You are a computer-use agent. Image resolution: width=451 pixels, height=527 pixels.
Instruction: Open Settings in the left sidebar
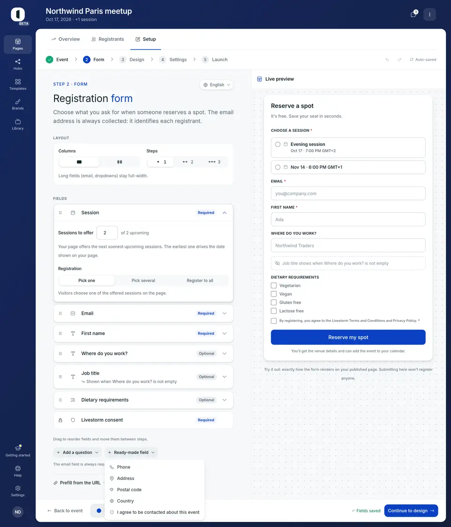(x=18, y=491)
